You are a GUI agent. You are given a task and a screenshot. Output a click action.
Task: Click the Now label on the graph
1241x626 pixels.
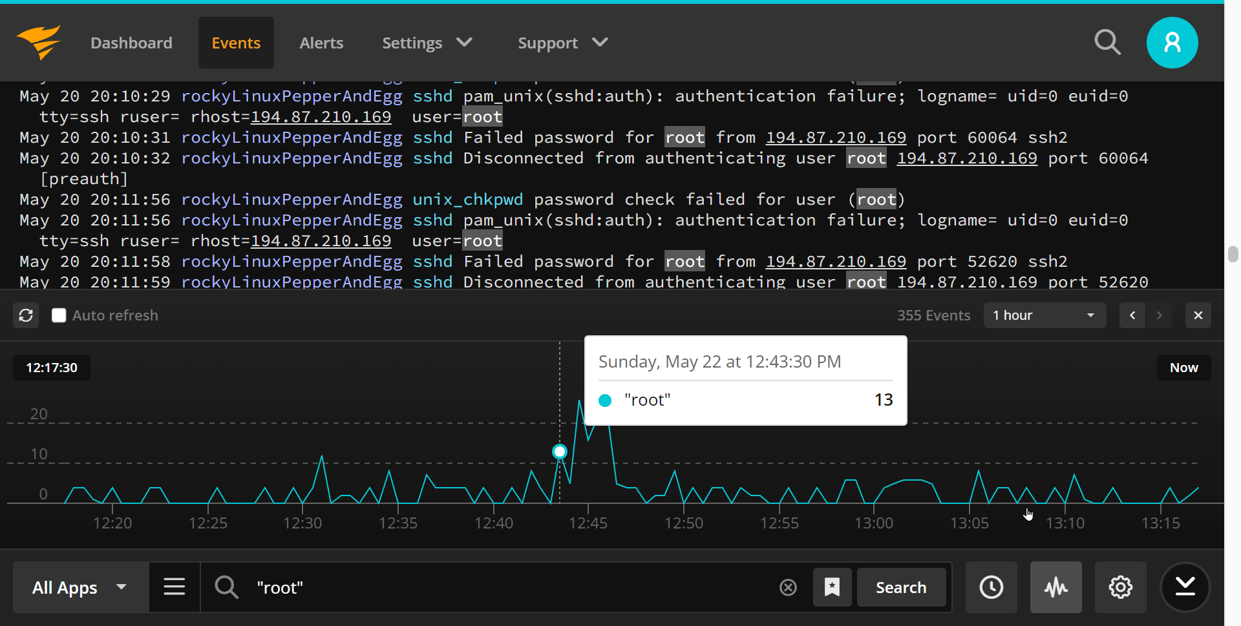point(1183,368)
